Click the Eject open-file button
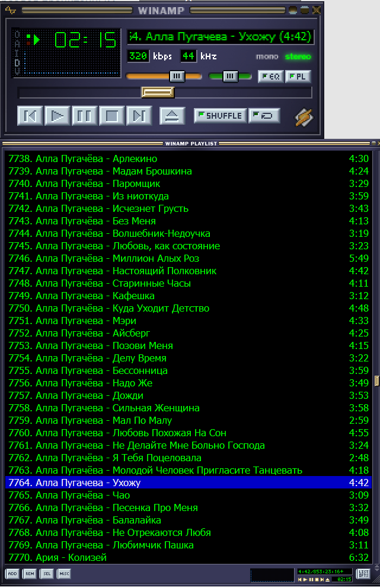This screenshot has width=380, height=587. tap(172, 115)
